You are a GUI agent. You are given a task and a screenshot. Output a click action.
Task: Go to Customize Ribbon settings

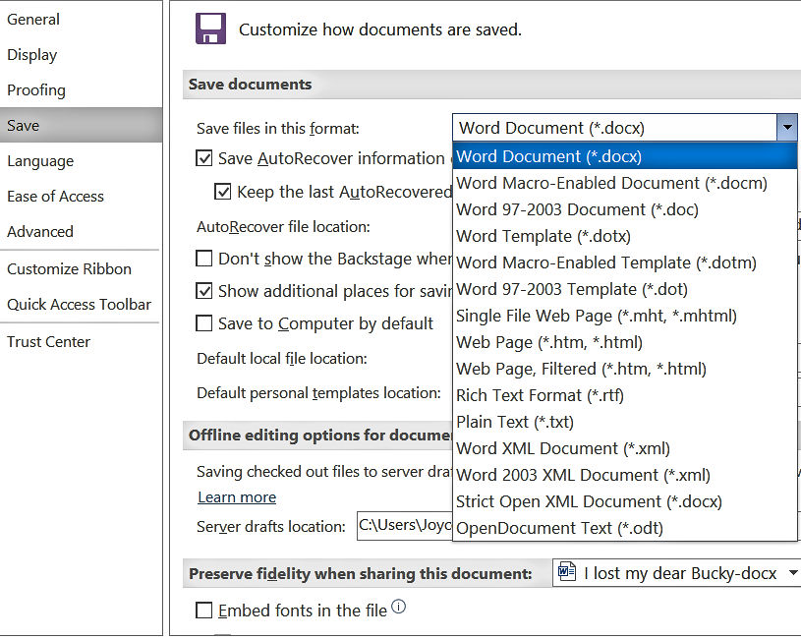coord(69,269)
